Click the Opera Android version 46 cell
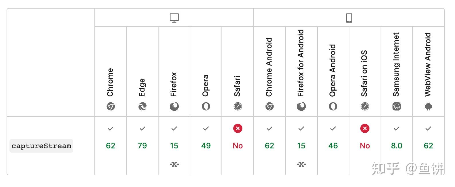Viewport: 455px width, 187px height. pos(333,146)
